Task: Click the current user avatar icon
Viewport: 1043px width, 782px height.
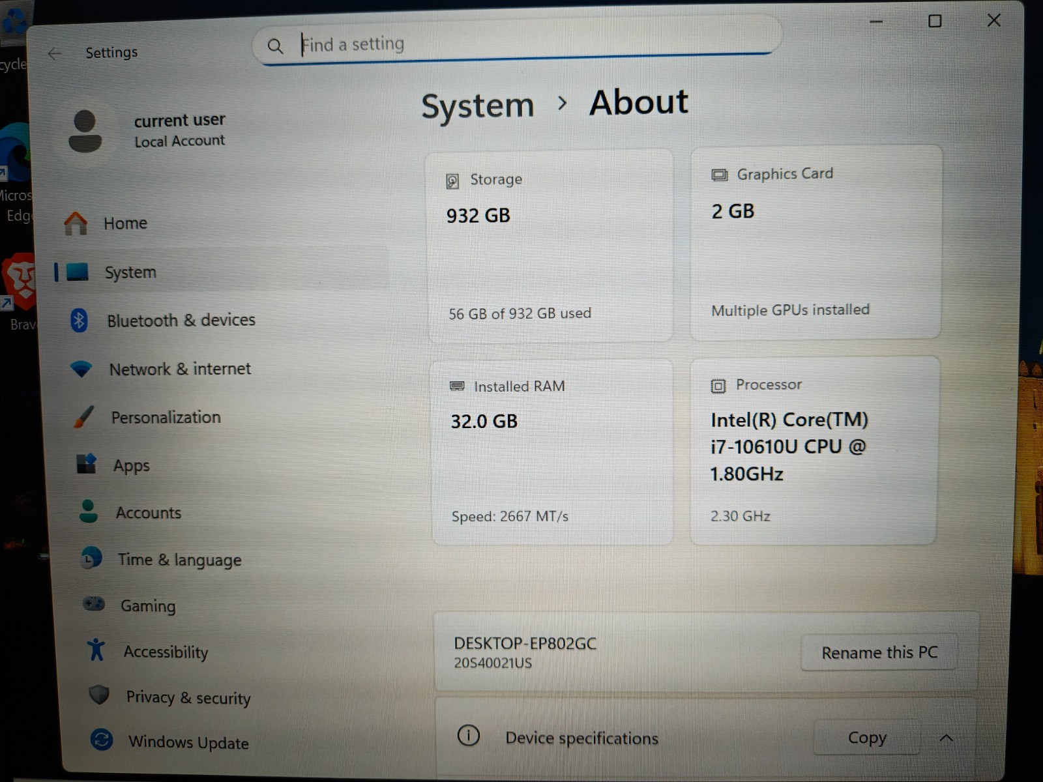Action: [x=85, y=131]
